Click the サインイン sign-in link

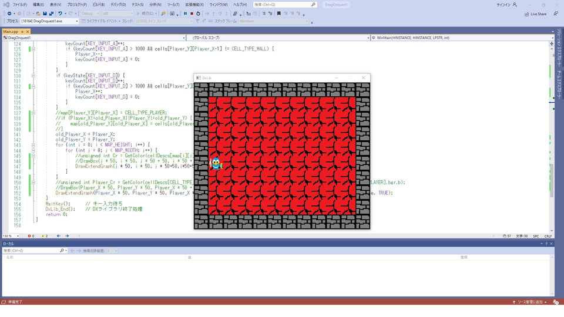503,5
